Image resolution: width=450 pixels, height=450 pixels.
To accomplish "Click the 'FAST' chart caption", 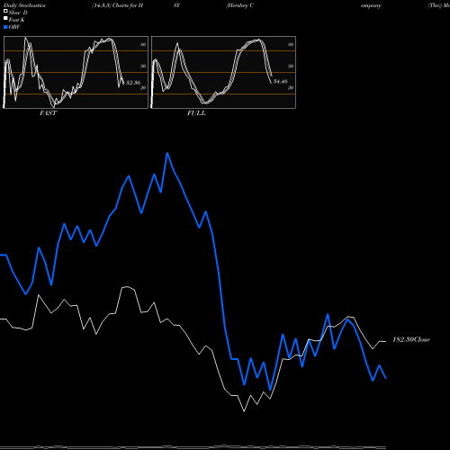I will tap(49, 113).
